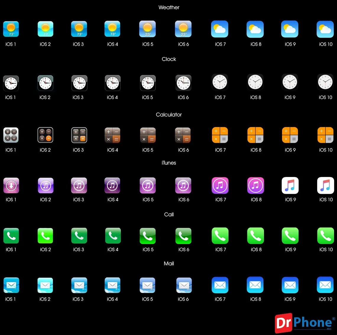Viewport: 337px width, 335px height.
Task: Select the iOS 2 Call icon
Action: pyautogui.click(x=45, y=236)
